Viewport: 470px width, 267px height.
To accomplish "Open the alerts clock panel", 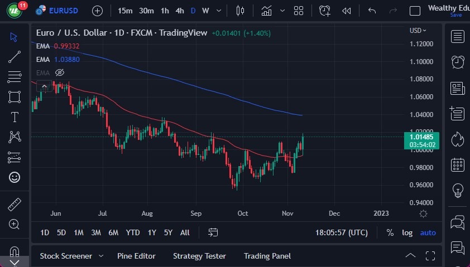I will coord(458,62).
